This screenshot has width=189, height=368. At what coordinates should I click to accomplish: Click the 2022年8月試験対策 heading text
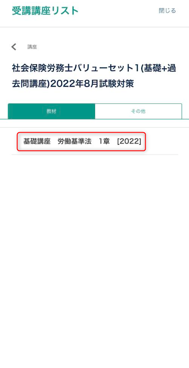tap(92, 84)
